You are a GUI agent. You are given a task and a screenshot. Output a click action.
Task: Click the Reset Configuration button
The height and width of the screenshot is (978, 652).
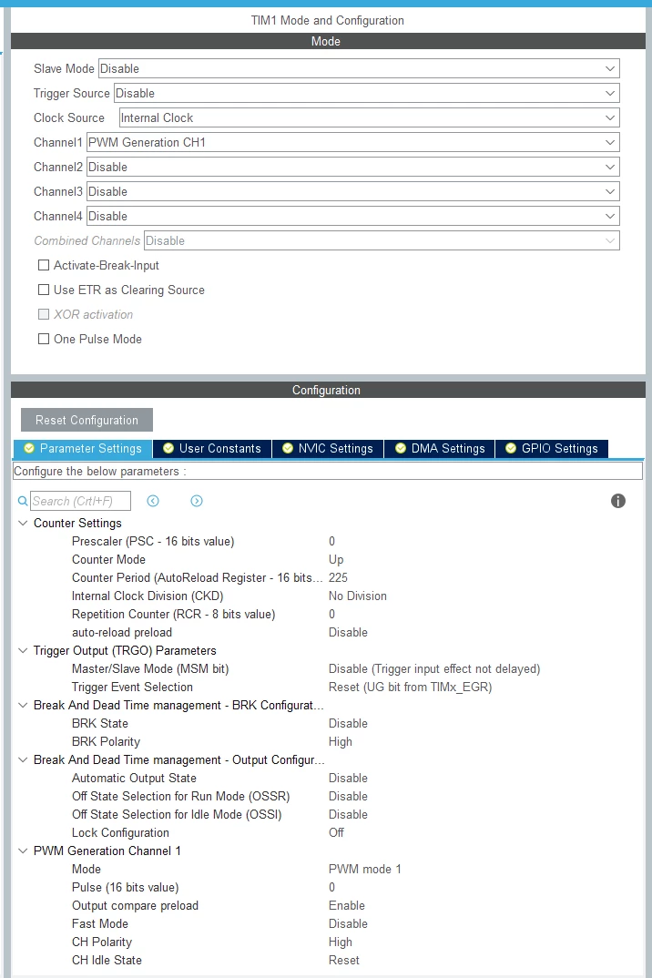click(87, 420)
